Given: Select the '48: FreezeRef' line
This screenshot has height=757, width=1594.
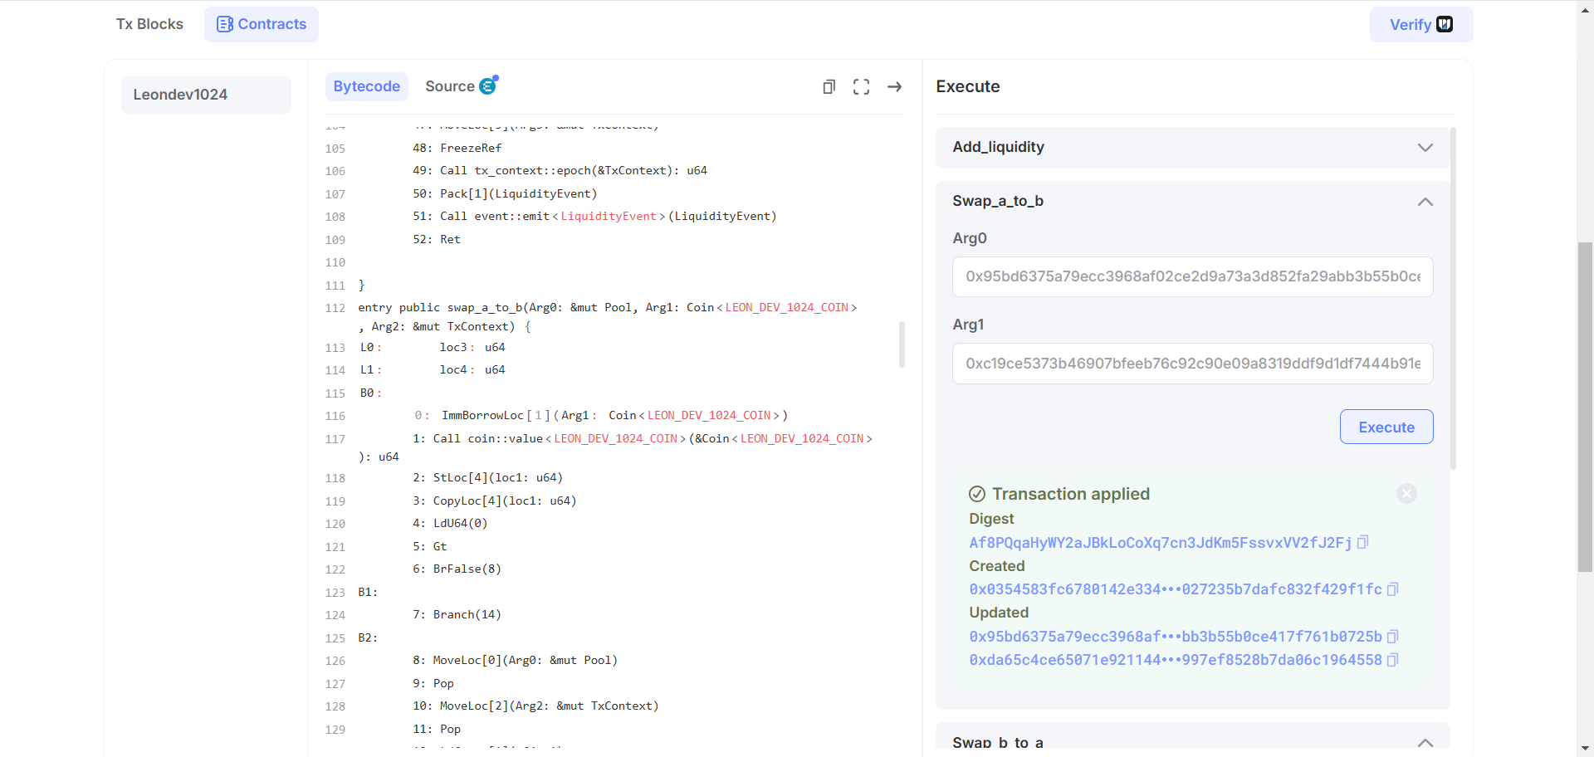Looking at the screenshot, I should point(457,148).
